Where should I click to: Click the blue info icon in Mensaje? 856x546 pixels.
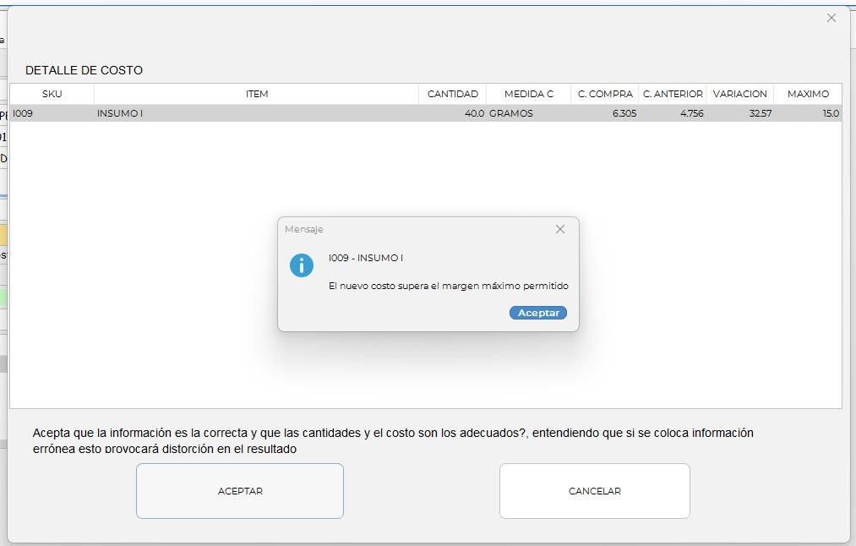point(302,265)
